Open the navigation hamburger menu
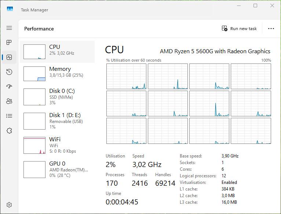Image resolution: width=281 pixels, height=214 pixels. coord(9,28)
